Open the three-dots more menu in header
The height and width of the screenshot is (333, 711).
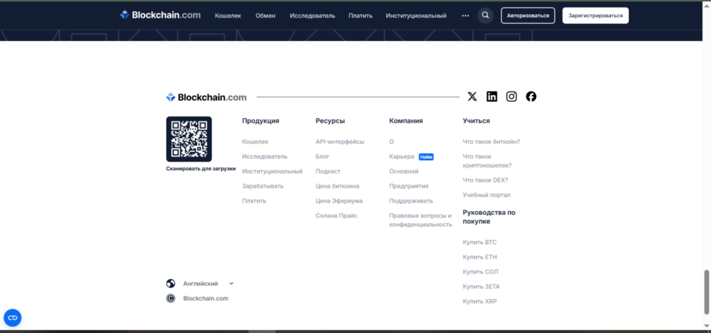(465, 15)
